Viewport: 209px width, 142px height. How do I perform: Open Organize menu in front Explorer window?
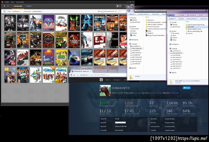coord(172,19)
